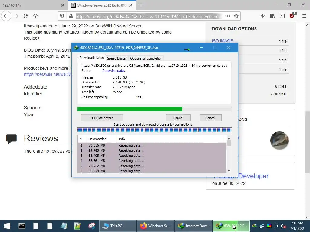
Task: Click the Downloaded column header
Action: point(102,139)
